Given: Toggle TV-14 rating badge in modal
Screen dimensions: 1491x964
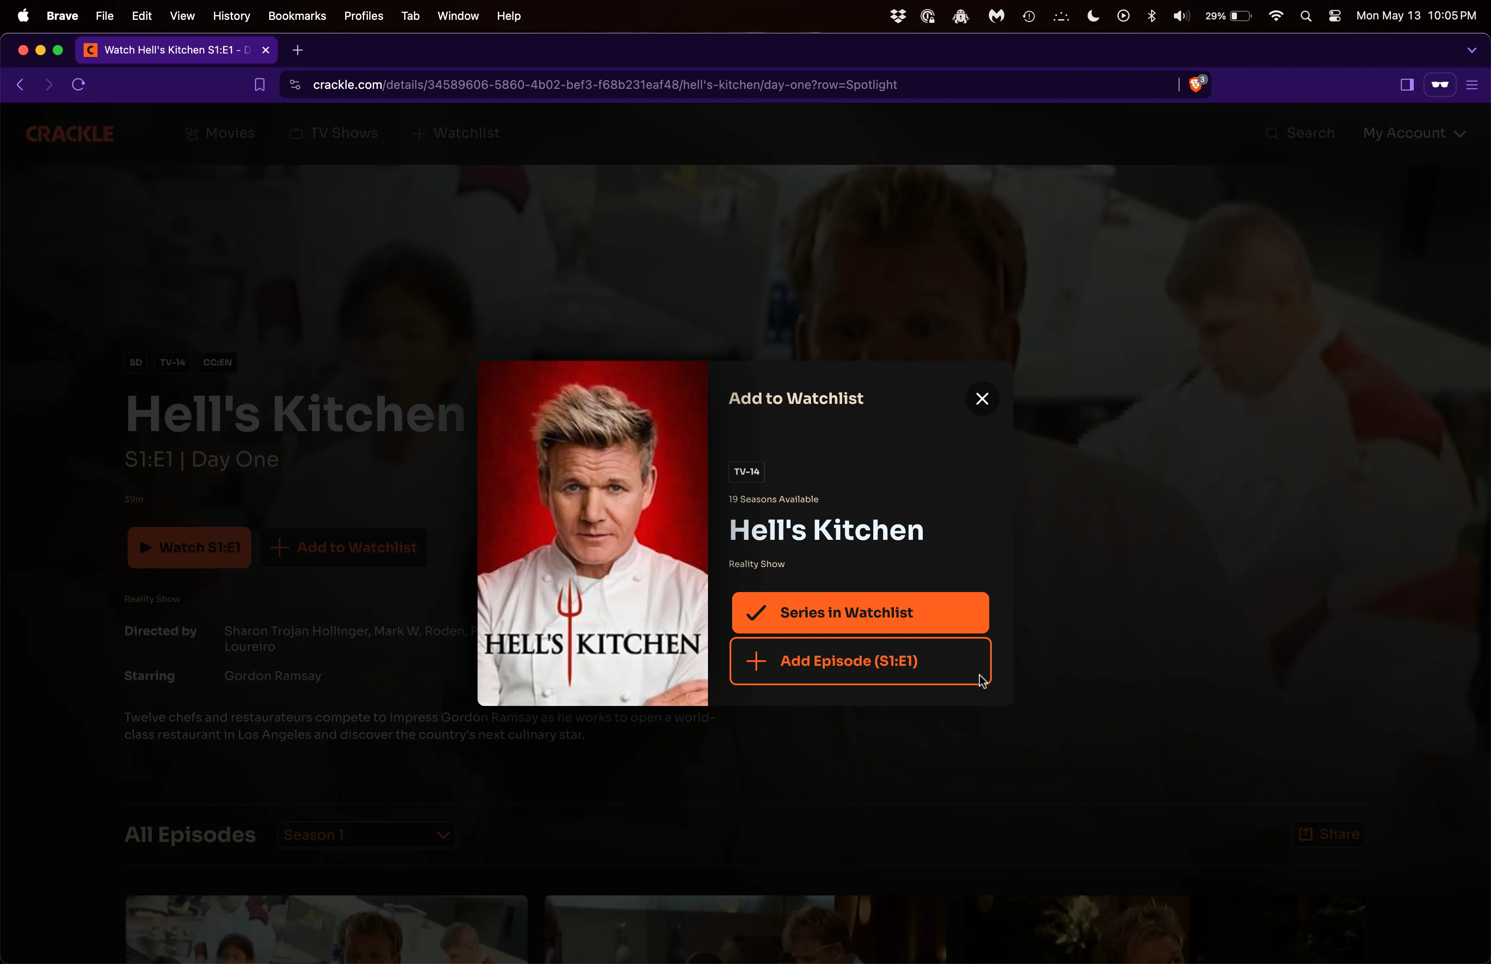Looking at the screenshot, I should coord(745,471).
